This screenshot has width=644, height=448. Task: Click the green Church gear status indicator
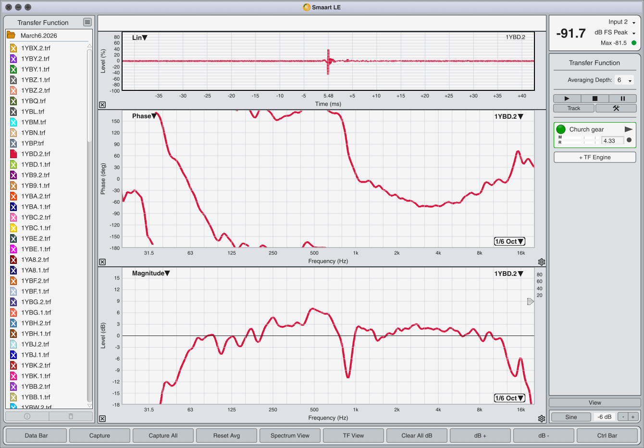[x=561, y=129]
